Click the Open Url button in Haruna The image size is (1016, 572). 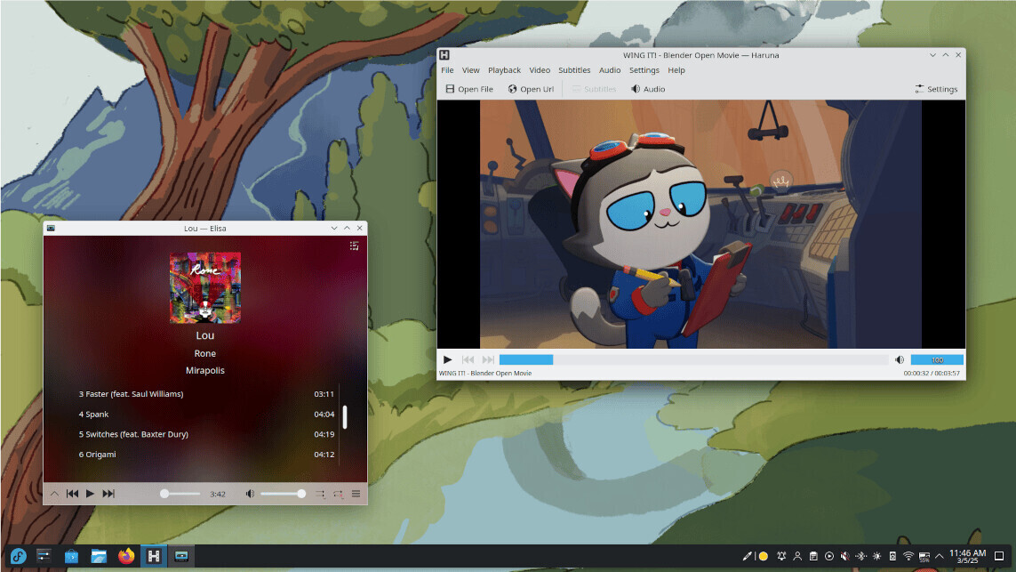pos(531,89)
